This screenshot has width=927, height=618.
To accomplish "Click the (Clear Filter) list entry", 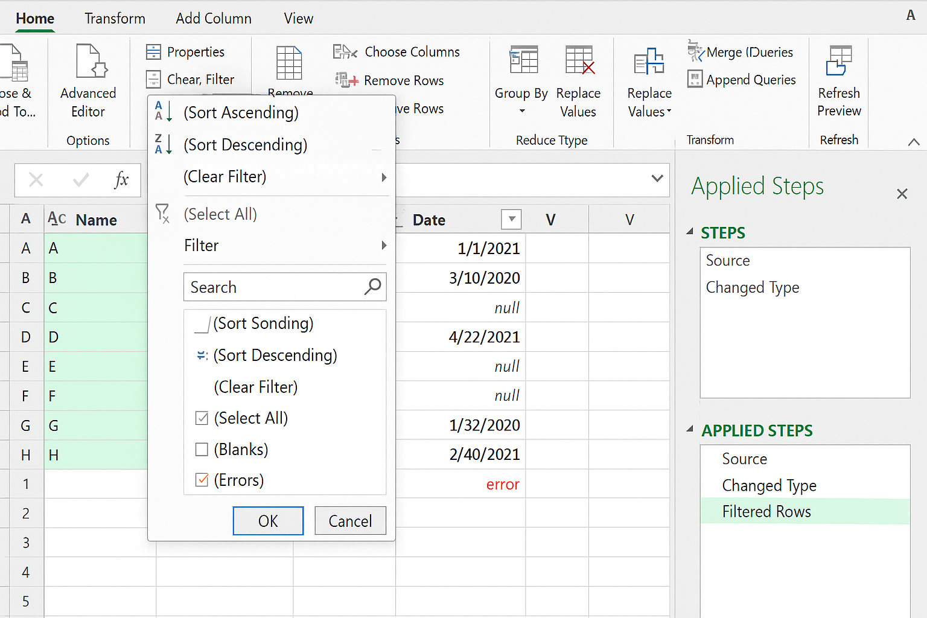I will click(255, 387).
